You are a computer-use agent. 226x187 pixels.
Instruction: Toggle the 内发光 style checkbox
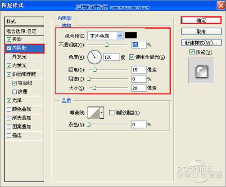(x=9, y=66)
